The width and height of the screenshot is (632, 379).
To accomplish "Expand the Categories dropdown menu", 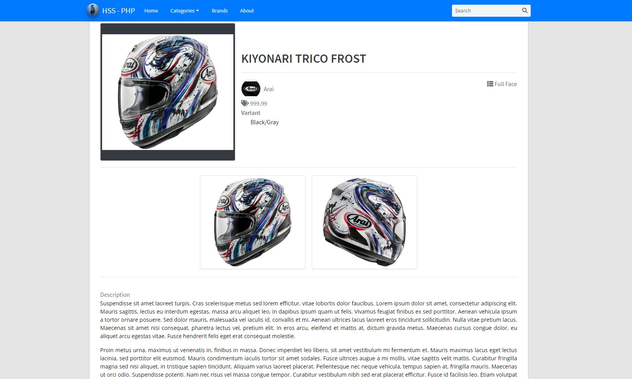I will click(x=185, y=11).
